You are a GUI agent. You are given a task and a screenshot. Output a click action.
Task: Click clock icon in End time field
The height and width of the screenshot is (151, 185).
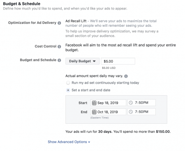tap(131, 112)
